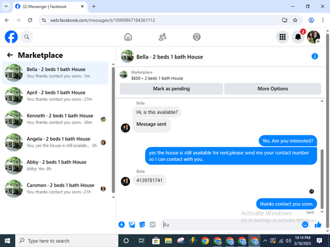Viewport: 330px width, 247px height.
Task: Open the Kenneth conversation
Action: [55, 119]
